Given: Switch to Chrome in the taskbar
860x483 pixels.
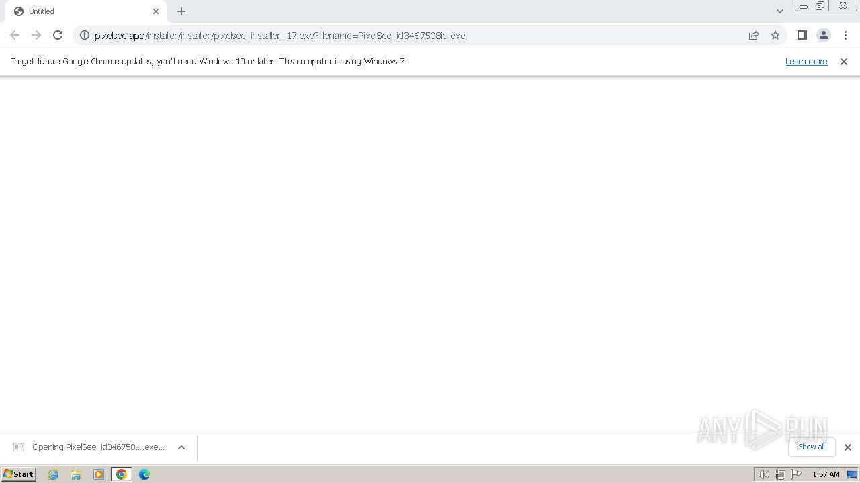Looking at the screenshot, I should (x=122, y=474).
